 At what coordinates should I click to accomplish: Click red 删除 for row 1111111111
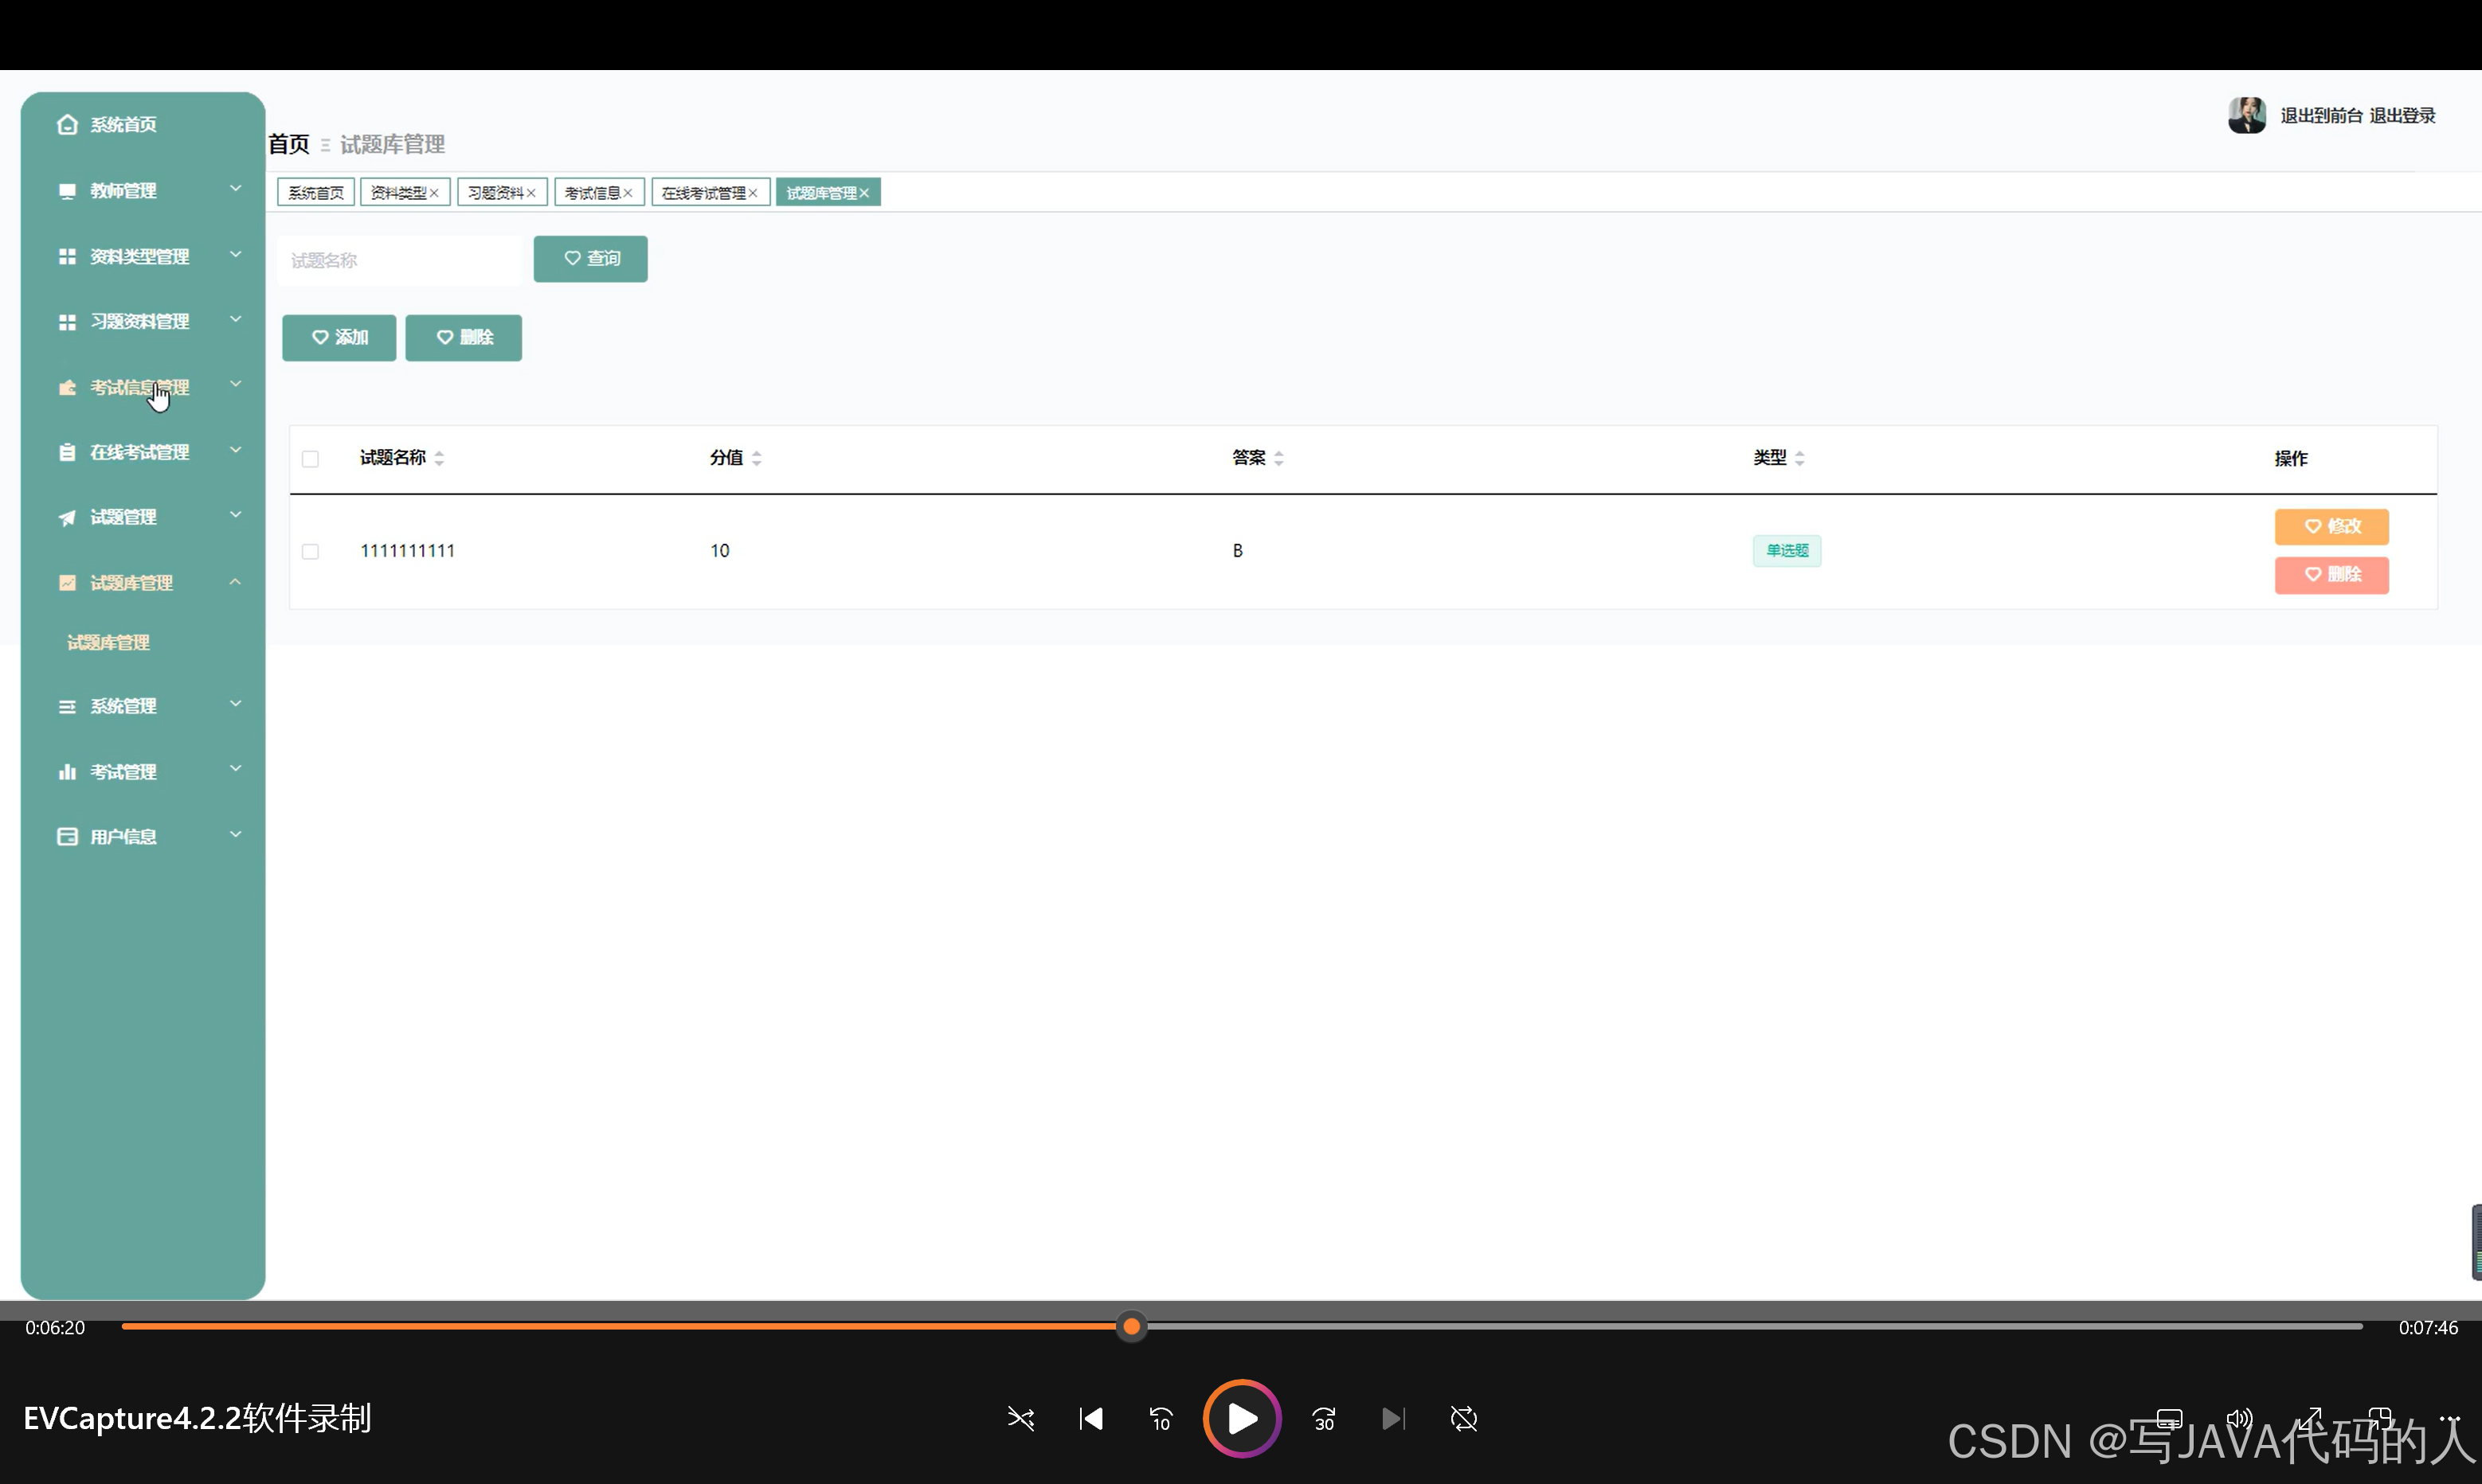coord(2331,575)
